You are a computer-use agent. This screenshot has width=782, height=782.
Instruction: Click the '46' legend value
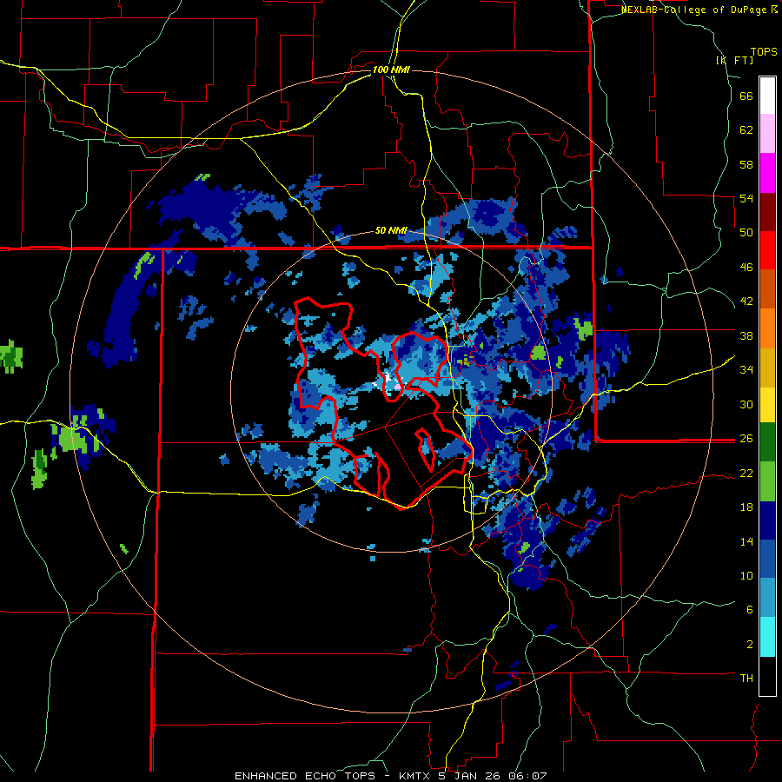click(746, 268)
